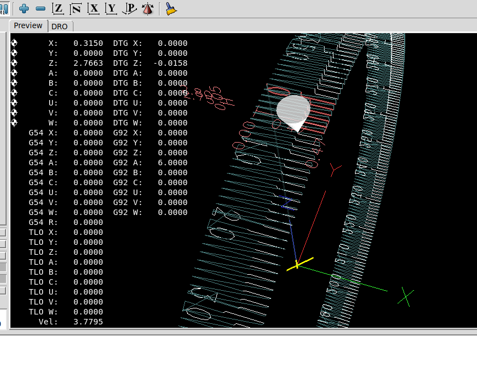Click the homed symbol beside X axis
477x367 pixels.
coord(14,43)
